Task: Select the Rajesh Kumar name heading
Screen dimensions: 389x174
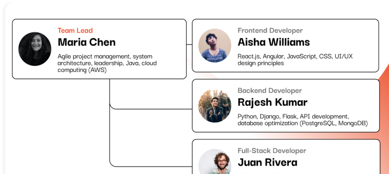Action: (272, 102)
